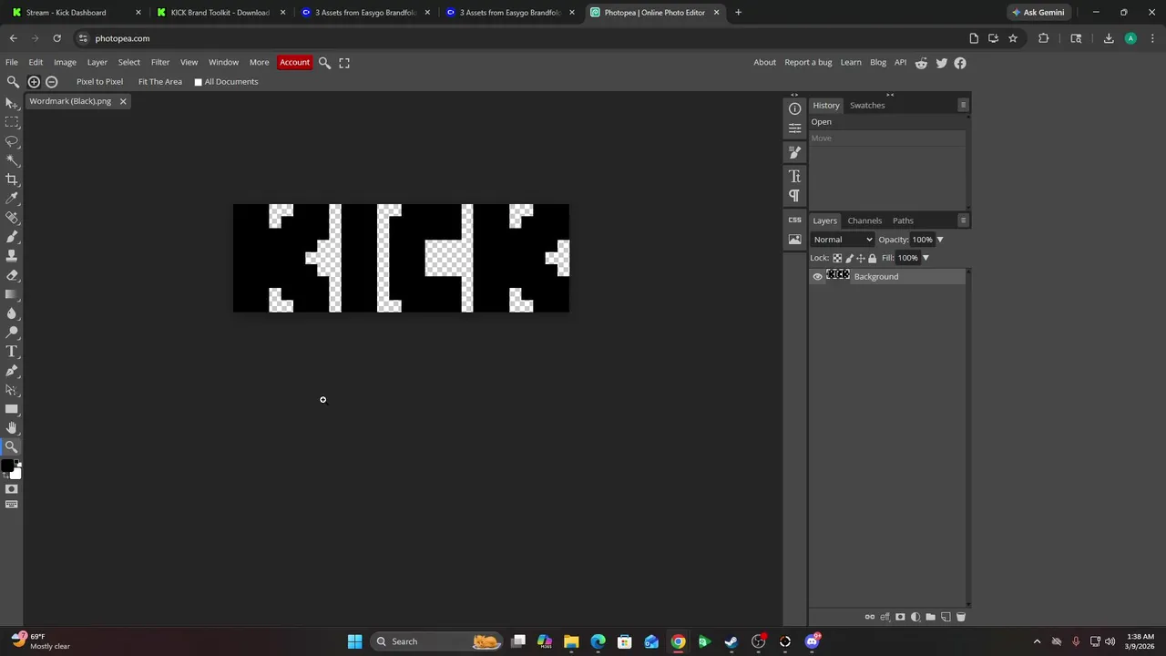Viewport: 1166px width, 656px height.
Task: Open the Paragraph side panel
Action: (794, 196)
